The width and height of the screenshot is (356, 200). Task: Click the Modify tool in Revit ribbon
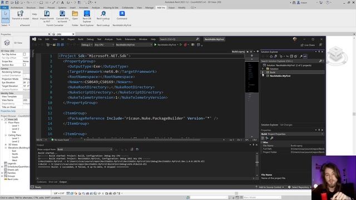click(x=6, y=16)
